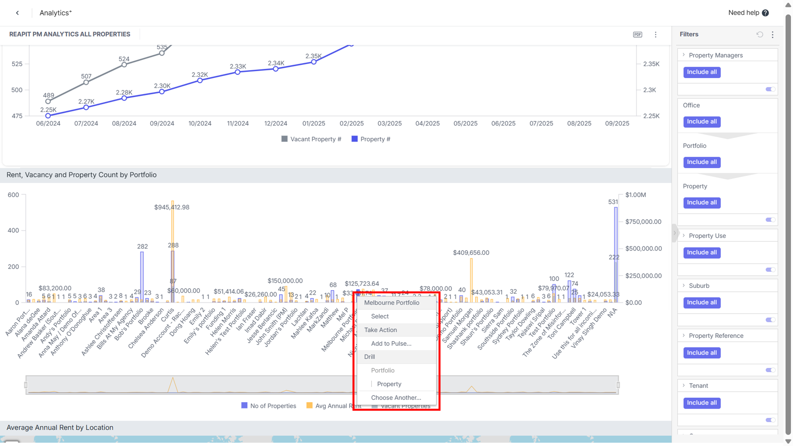Viewport: 793px width, 446px height.
Task: Click Include all under Property filter
Action: tap(702, 203)
